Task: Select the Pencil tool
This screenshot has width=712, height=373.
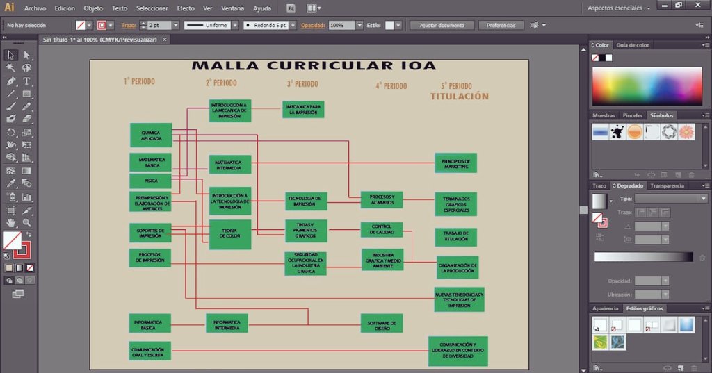Action: 27,107
